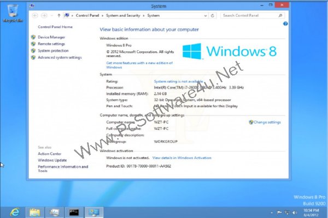Open Remote settings link
The width and height of the screenshot is (328, 218).
(51, 44)
